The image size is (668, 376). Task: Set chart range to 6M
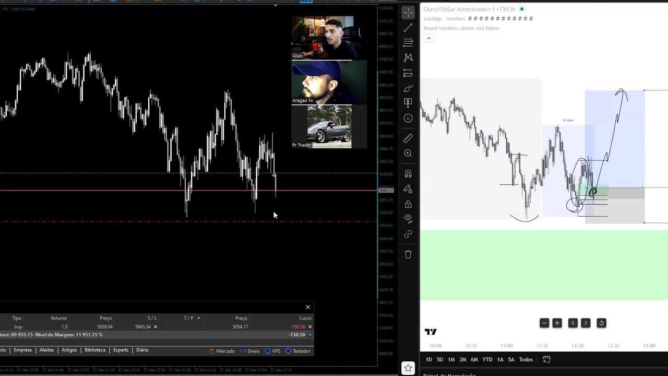point(474,359)
